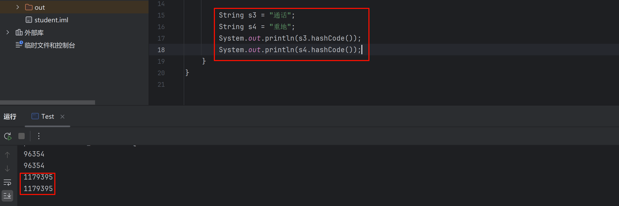Screen dimensions: 619x206
Task: Click the gutter at line number 17
Action: click(161, 39)
